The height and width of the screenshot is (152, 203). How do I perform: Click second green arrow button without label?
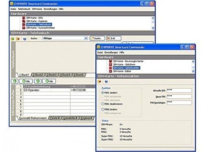(x=38, y=81)
